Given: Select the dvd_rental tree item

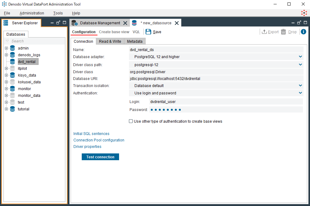Looking at the screenshot, I should (x=28, y=61).
